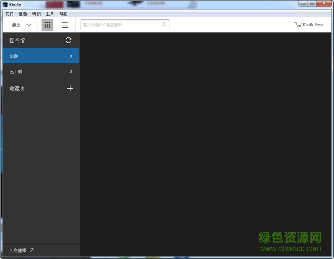The image size is (334, 259).
Task: Add a new collection with plus icon
Action: tap(70, 88)
